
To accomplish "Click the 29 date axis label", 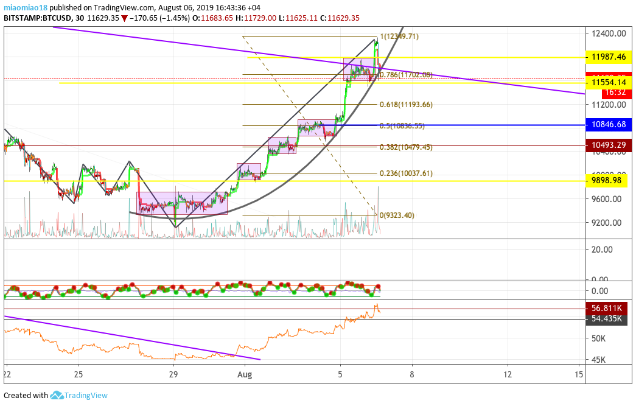I will point(173,374).
